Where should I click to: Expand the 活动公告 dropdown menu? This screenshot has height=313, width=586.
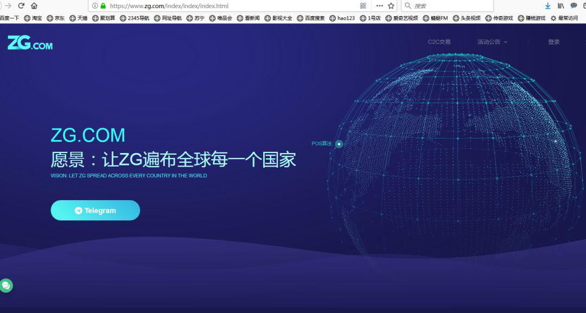pyautogui.click(x=492, y=42)
